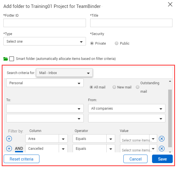Click the Cancel button
177x169 pixels.
[135, 159]
